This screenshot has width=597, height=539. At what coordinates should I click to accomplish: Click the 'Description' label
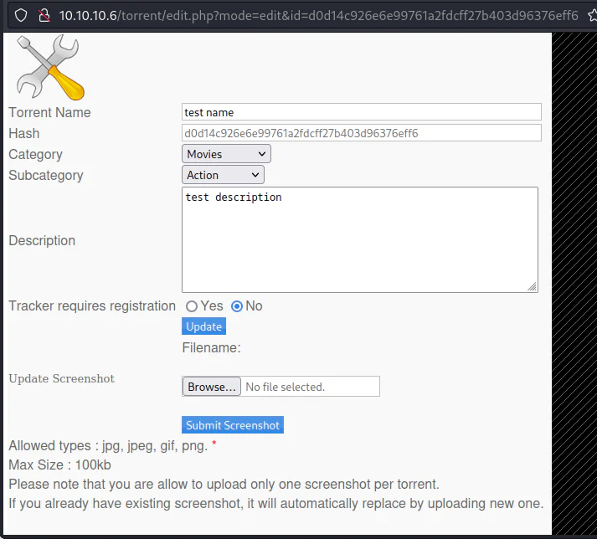pos(42,240)
